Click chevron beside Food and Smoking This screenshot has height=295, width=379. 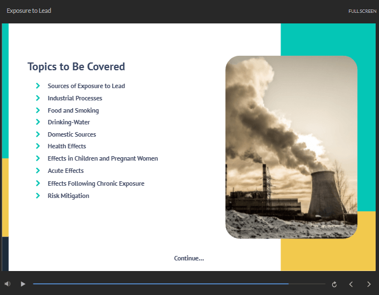pos(38,110)
